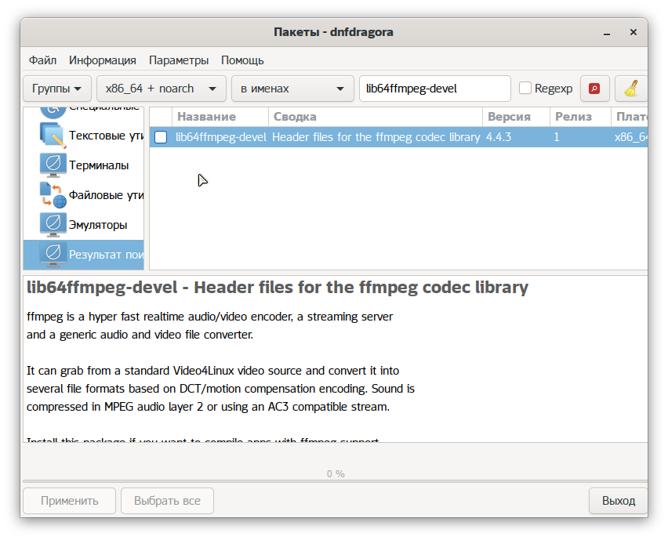Screen dimensions: 668x540
Task: Click the Результат поиска group icon
Action: (x=53, y=254)
